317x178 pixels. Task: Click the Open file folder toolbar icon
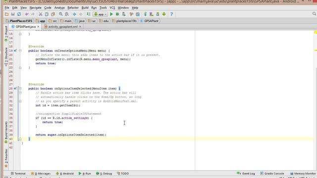pyautogui.click(x=6, y=14)
